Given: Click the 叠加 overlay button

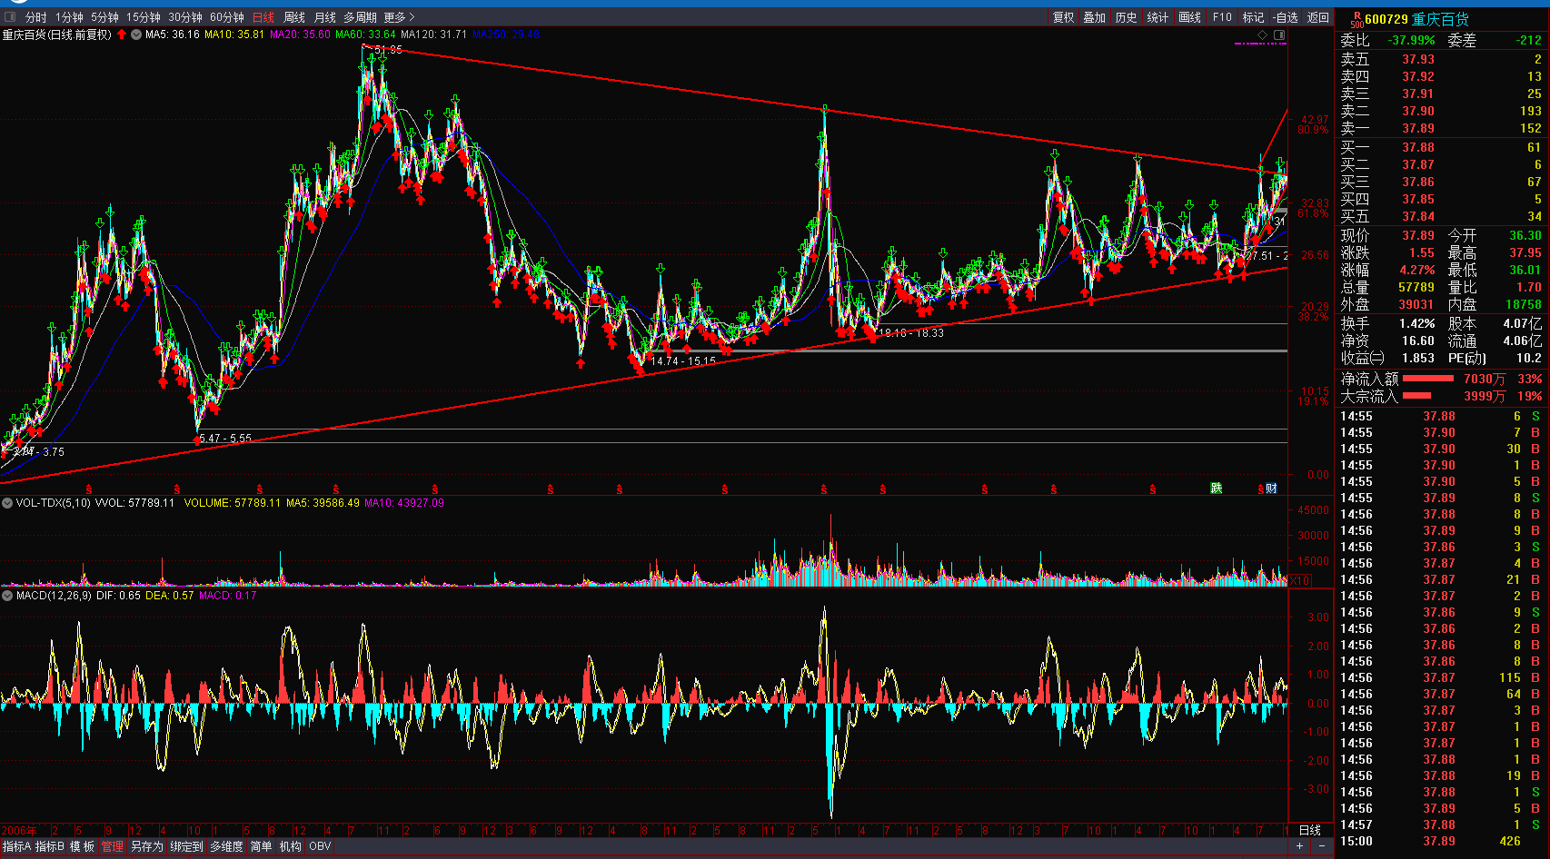Looking at the screenshot, I should point(1095,17).
